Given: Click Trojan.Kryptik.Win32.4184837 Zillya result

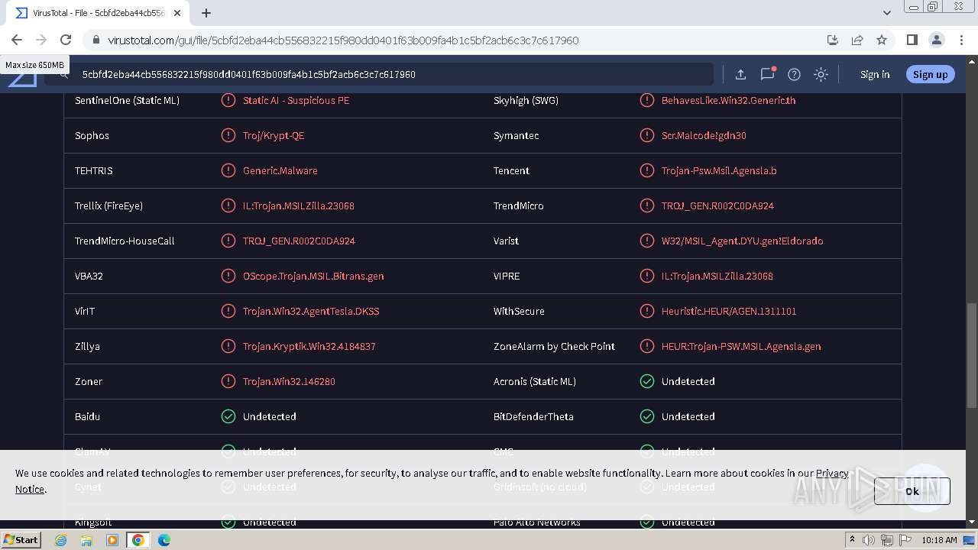Looking at the screenshot, I should (309, 346).
